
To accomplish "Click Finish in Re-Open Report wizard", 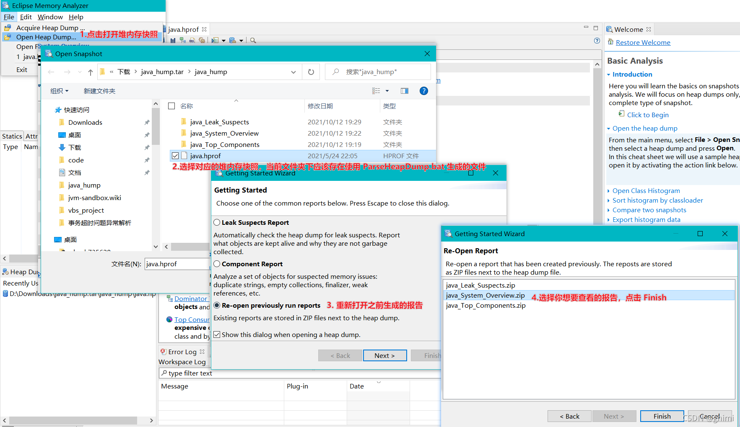I will (x=662, y=416).
